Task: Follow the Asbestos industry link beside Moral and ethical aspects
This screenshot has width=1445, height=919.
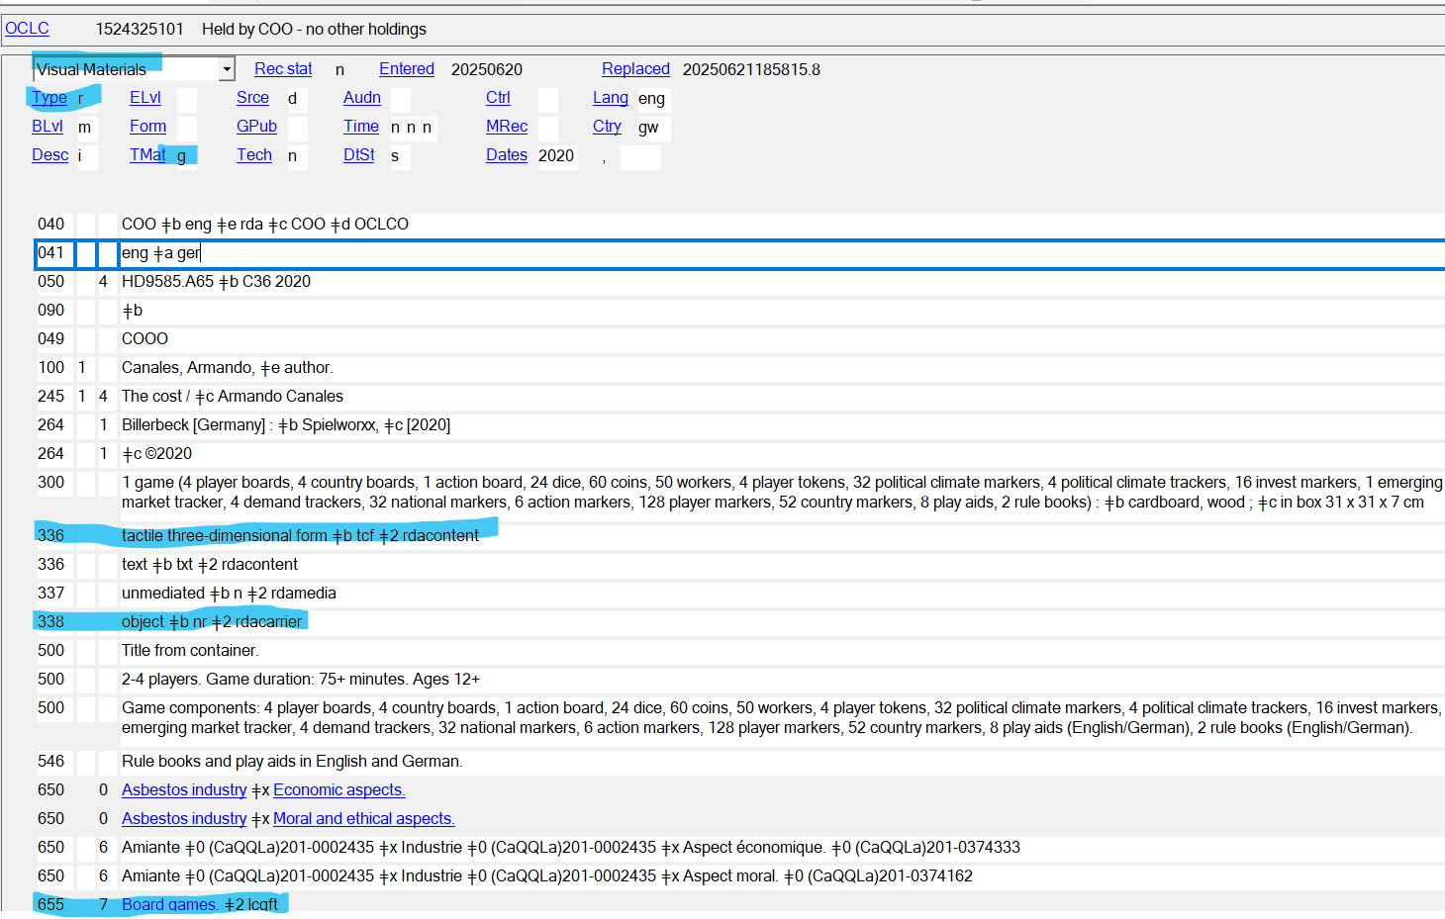Action: pyautogui.click(x=184, y=818)
